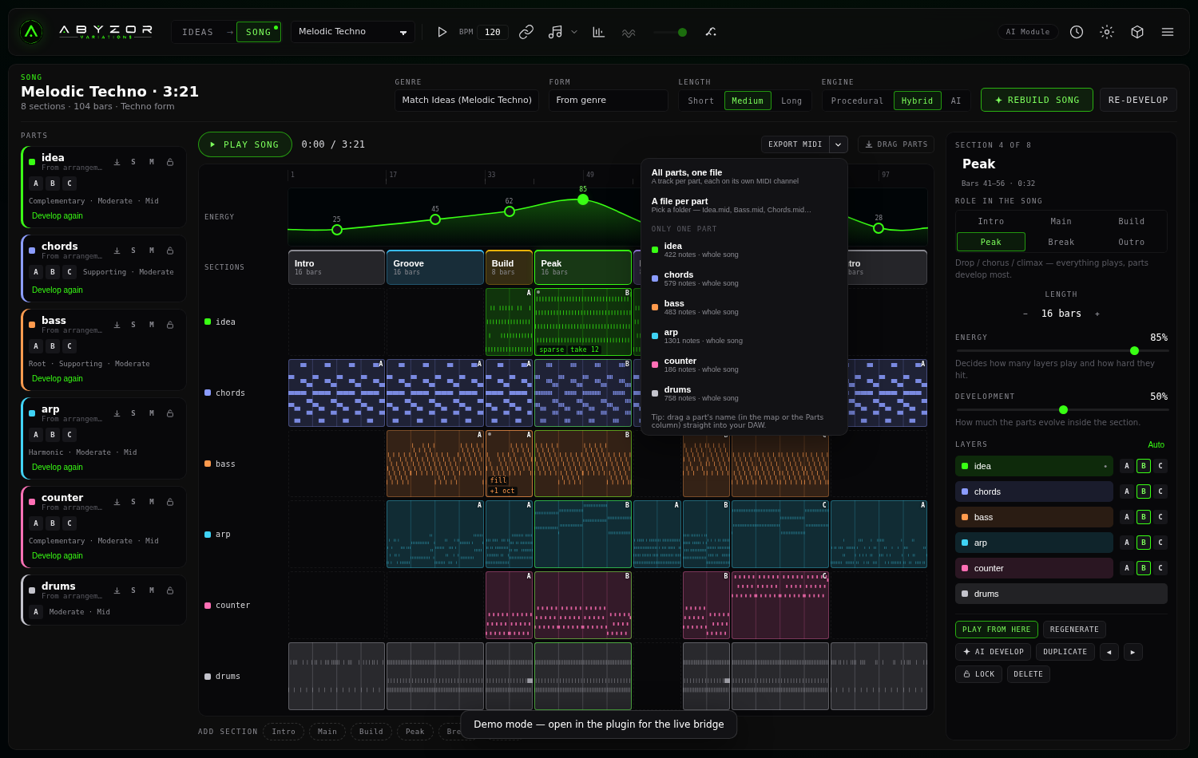The image size is (1198, 758).
Task: Click the lock icon on counter part
Action: tap(170, 502)
